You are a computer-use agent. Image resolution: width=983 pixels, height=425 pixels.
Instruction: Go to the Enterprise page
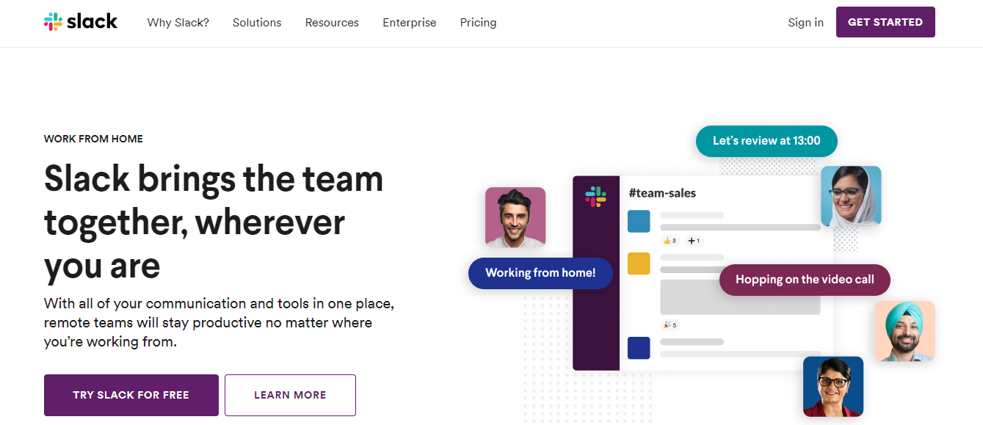pyautogui.click(x=410, y=23)
